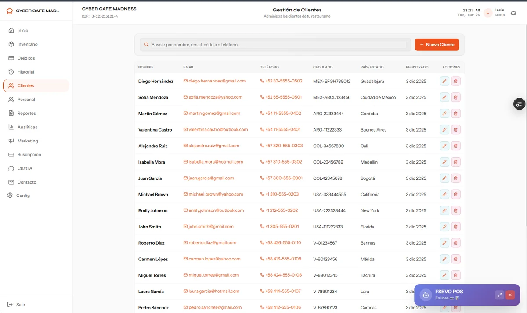The image size is (527, 313).
Task: Close the FSEVO POS chat widget
Action: click(x=510, y=295)
